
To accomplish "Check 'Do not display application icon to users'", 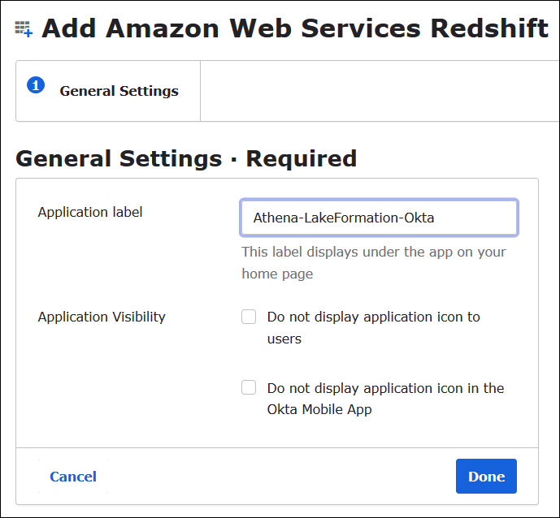I will pyautogui.click(x=249, y=317).
